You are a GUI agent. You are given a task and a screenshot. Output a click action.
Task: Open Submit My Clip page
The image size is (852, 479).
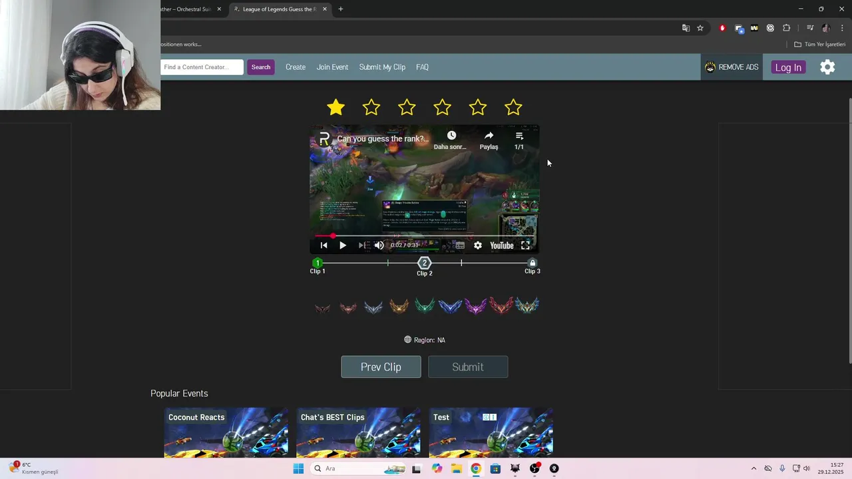click(x=382, y=67)
